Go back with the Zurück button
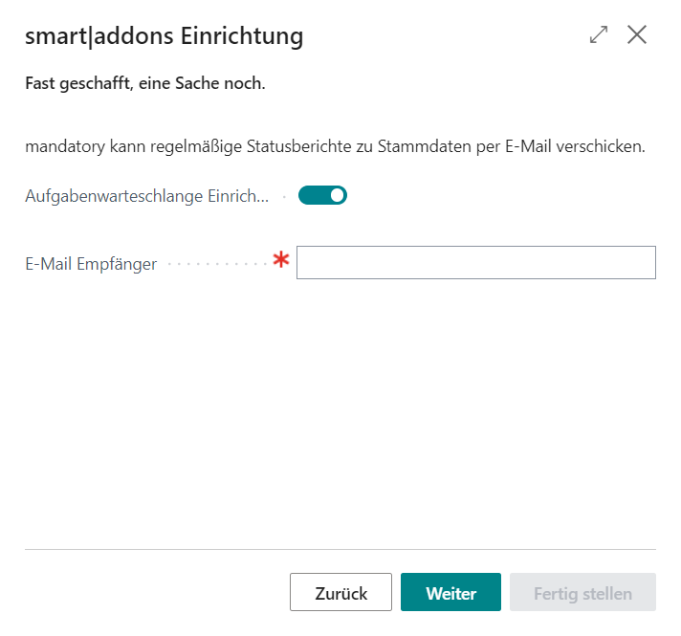Viewport: 681px width, 636px height. tap(340, 593)
